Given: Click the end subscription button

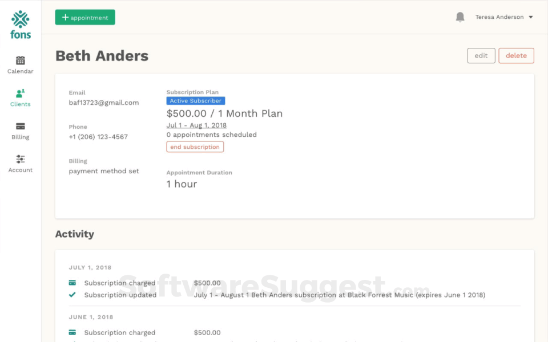Looking at the screenshot, I should click(195, 147).
